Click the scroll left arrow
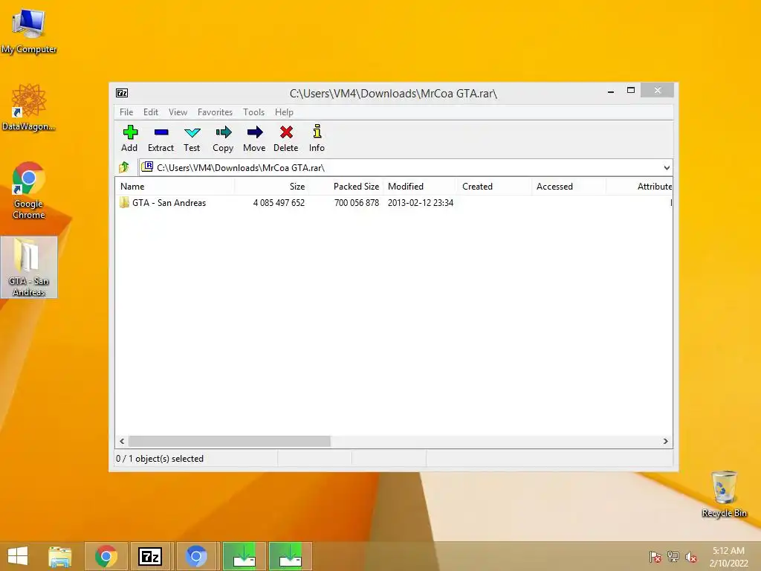The image size is (761, 571). [122, 441]
